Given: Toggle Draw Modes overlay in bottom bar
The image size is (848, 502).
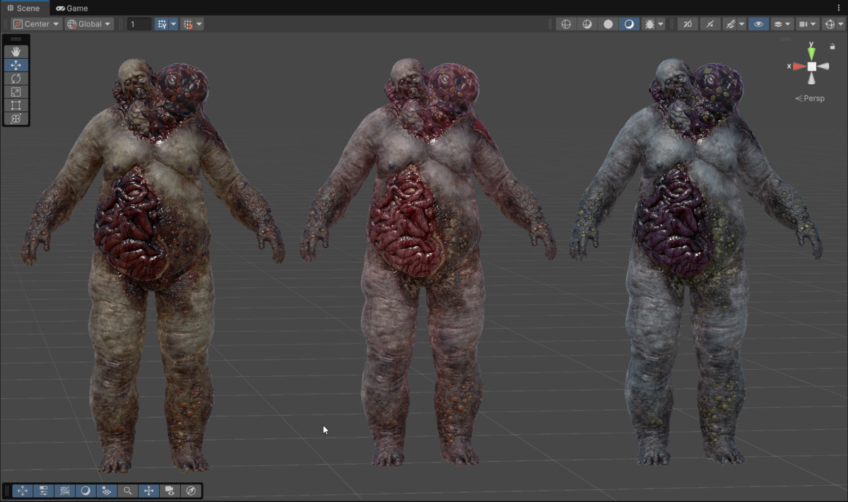Looking at the screenshot, I should pos(86,491).
